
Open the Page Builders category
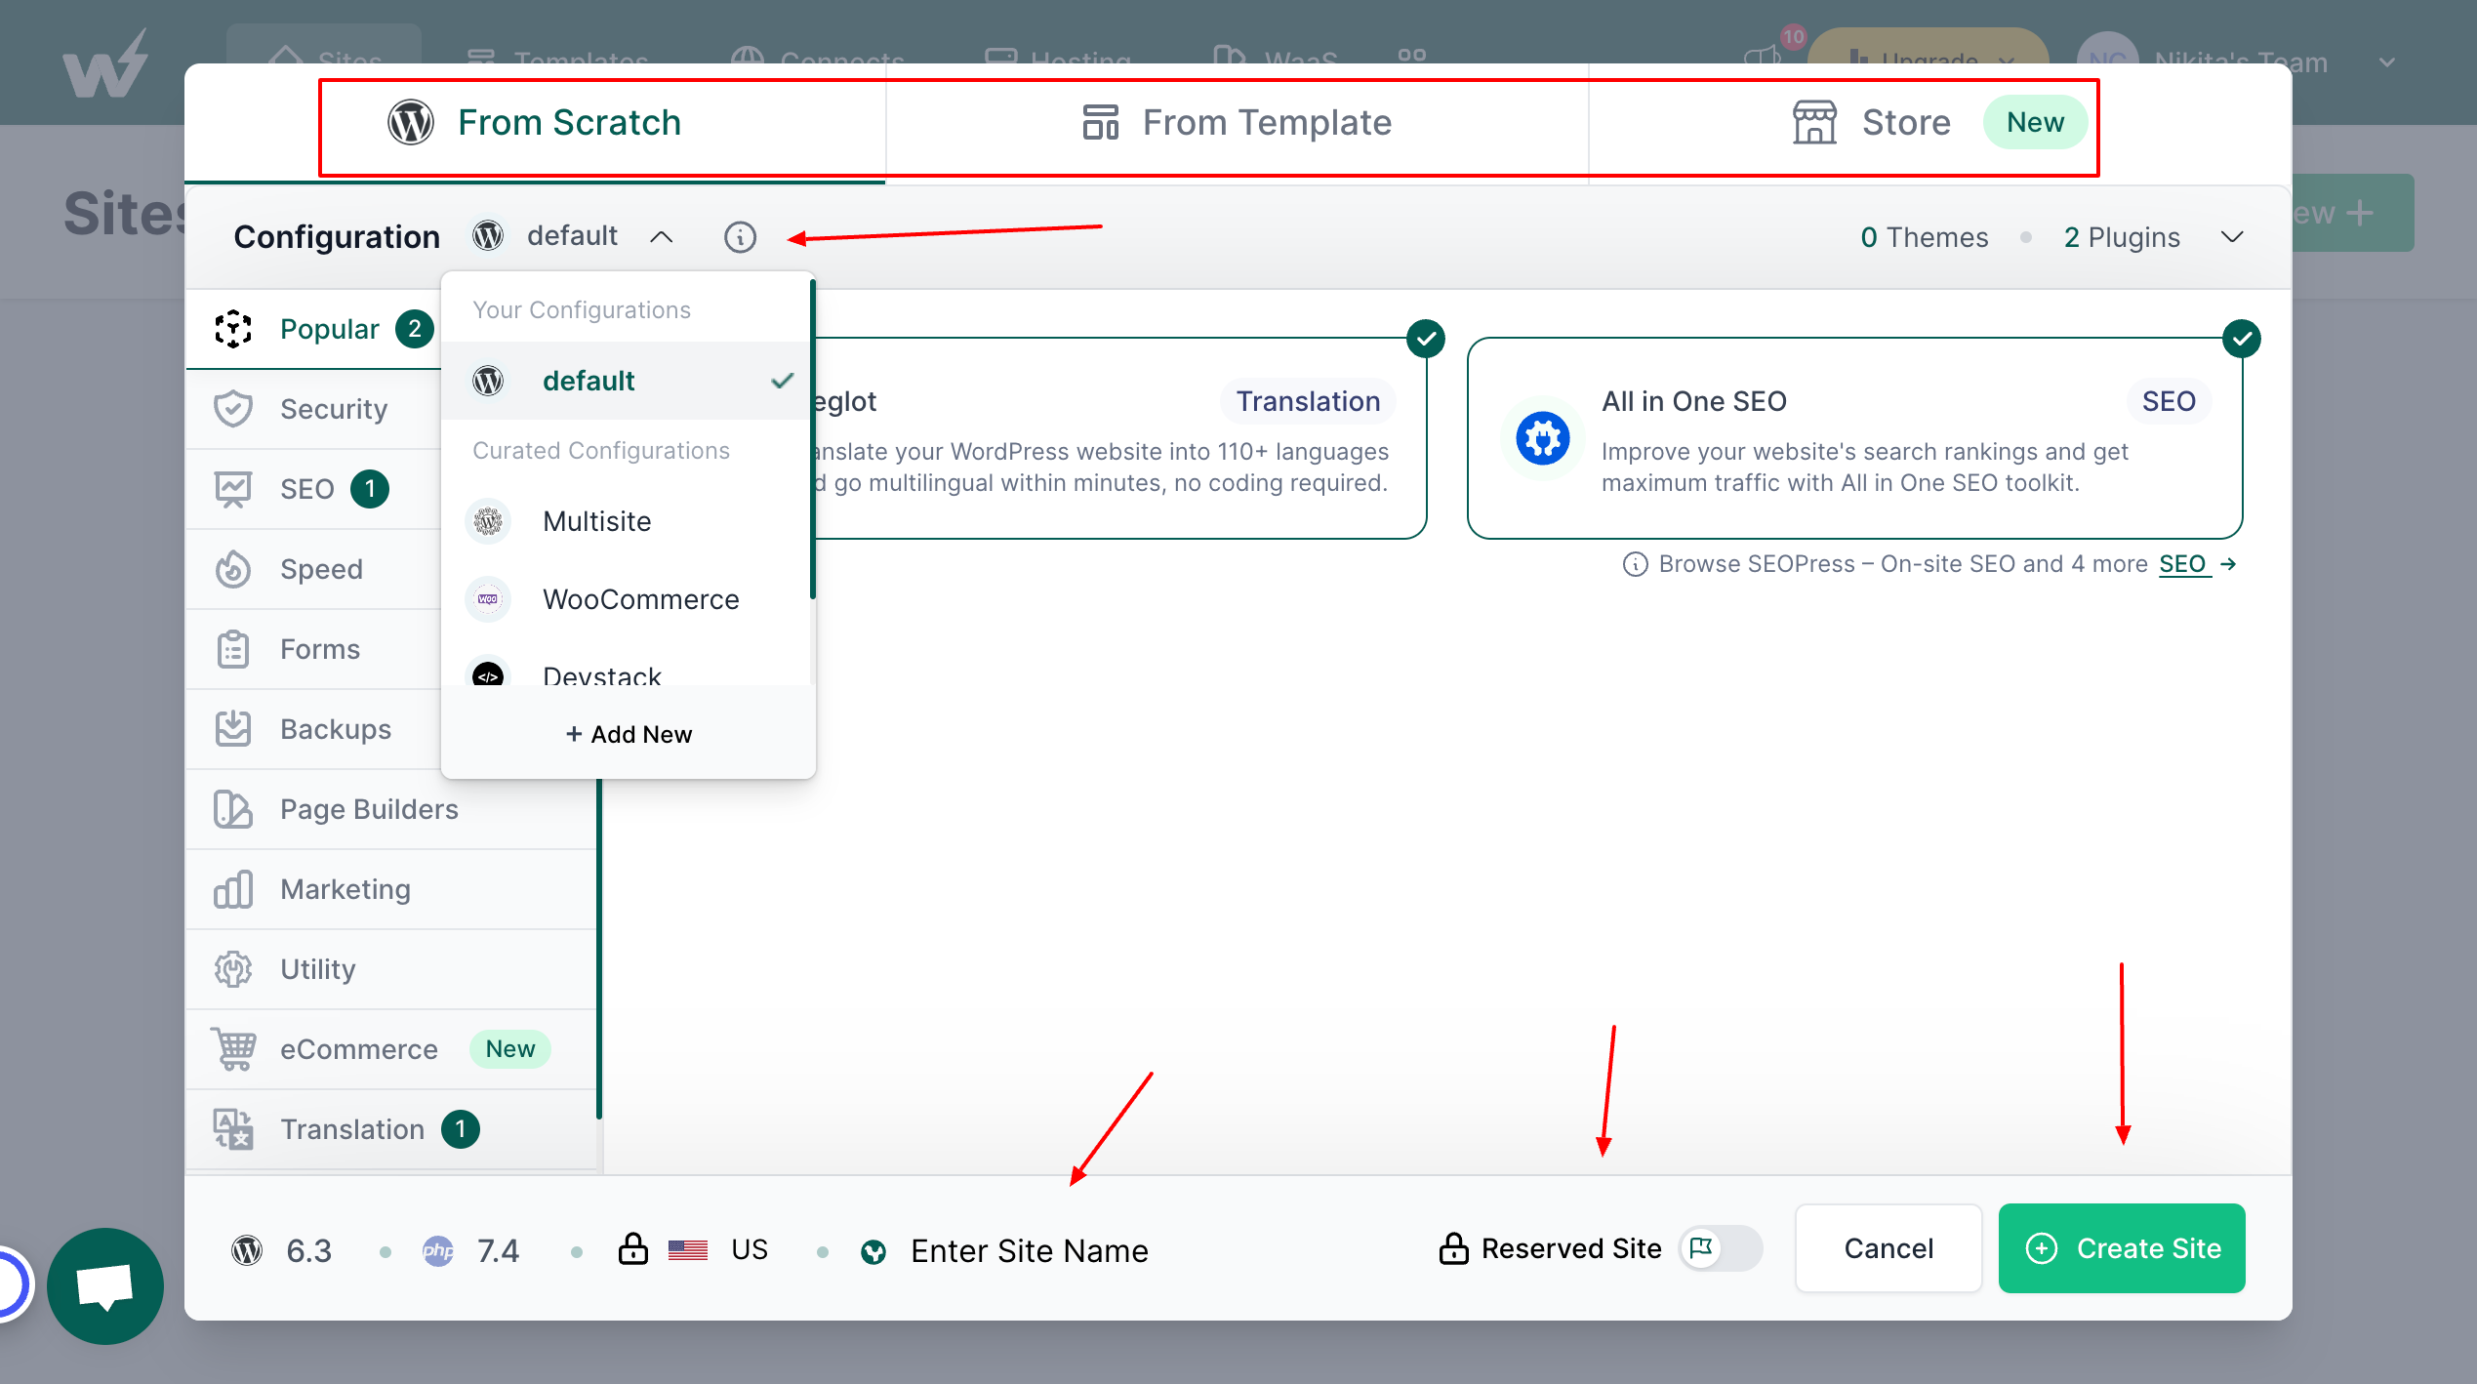pyautogui.click(x=369, y=809)
